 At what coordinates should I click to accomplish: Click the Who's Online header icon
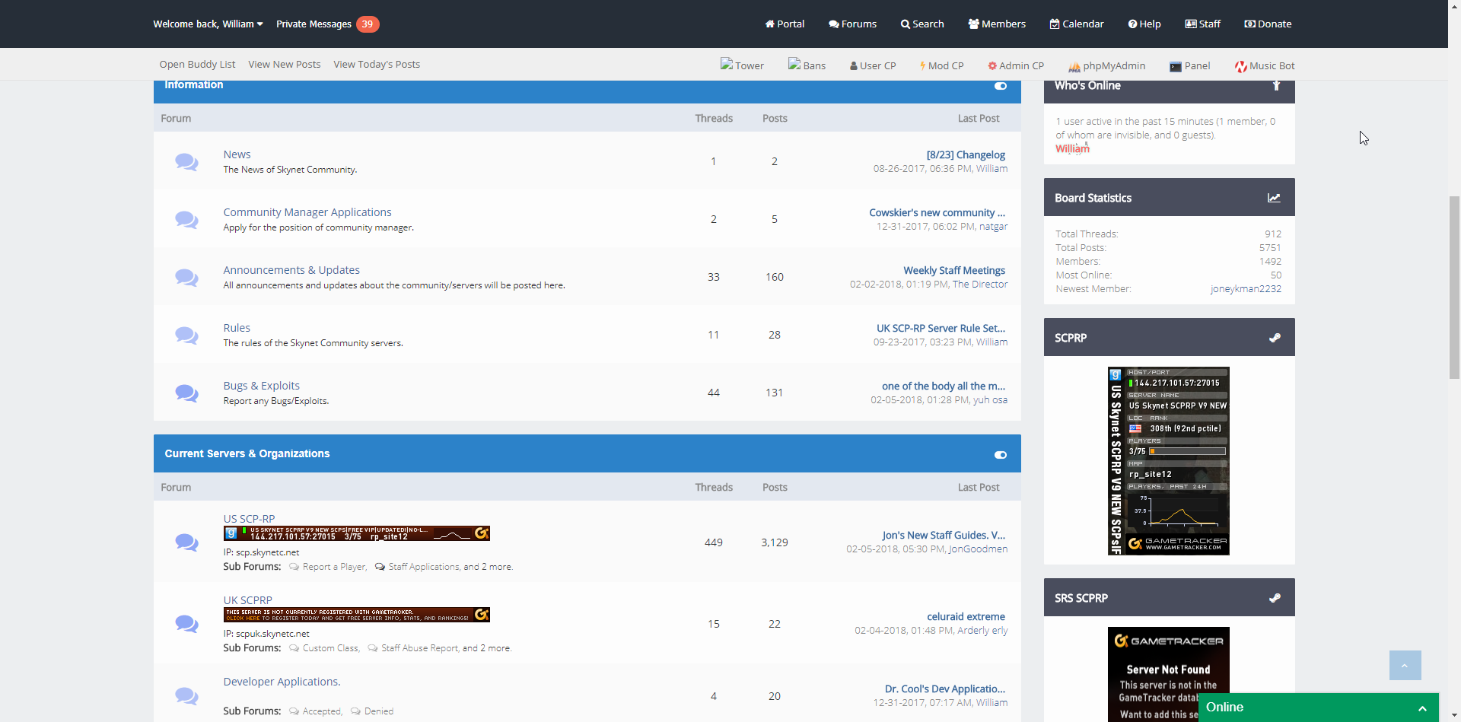pyautogui.click(x=1276, y=85)
